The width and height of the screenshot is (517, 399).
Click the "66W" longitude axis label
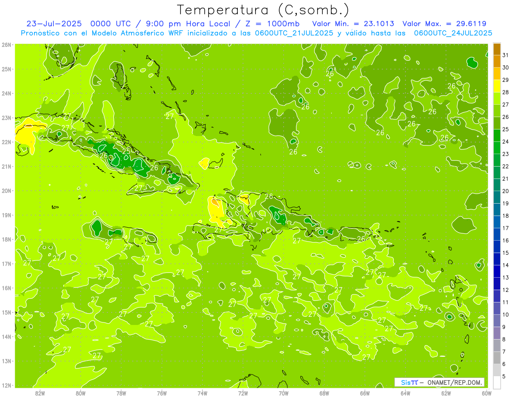point(365,393)
